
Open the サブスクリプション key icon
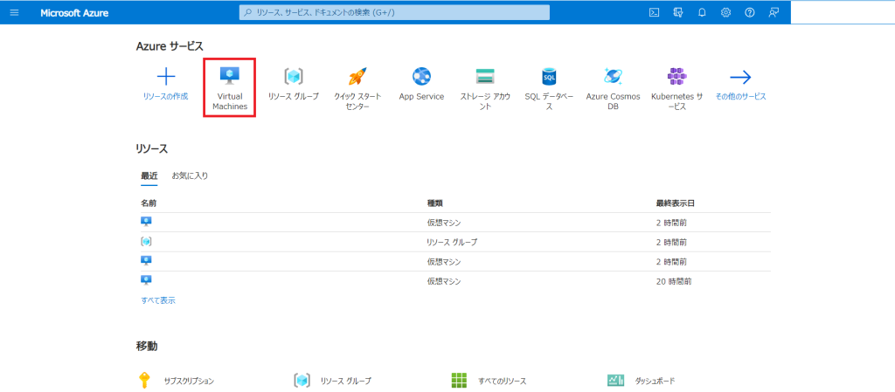(x=144, y=380)
